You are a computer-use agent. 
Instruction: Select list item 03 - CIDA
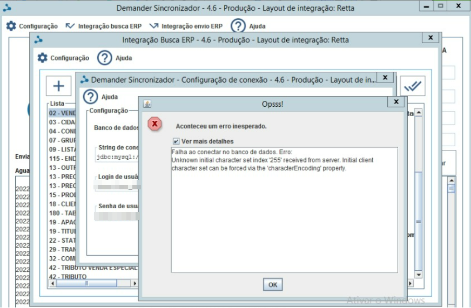[62, 122]
